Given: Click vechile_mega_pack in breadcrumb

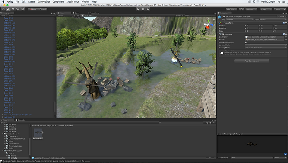Looking at the screenshot, I should pos(48,125).
